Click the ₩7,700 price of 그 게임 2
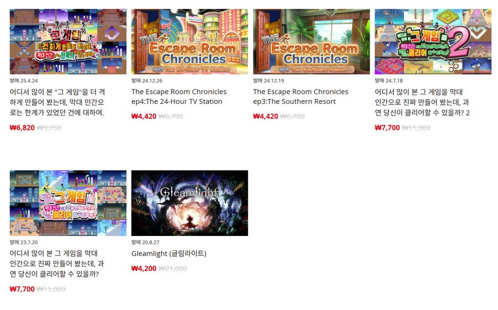Image resolution: width=498 pixels, height=310 pixels. 387,128
